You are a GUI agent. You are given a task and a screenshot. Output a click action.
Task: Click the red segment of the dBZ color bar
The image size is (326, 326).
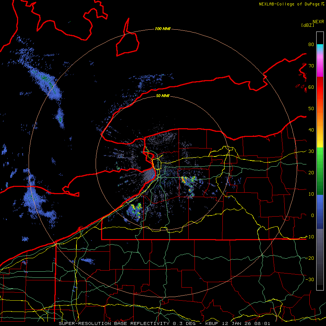(x=320, y=89)
